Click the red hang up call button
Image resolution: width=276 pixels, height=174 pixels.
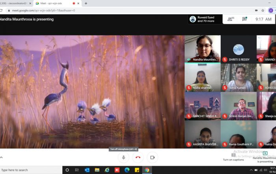pyautogui.click(x=138, y=157)
